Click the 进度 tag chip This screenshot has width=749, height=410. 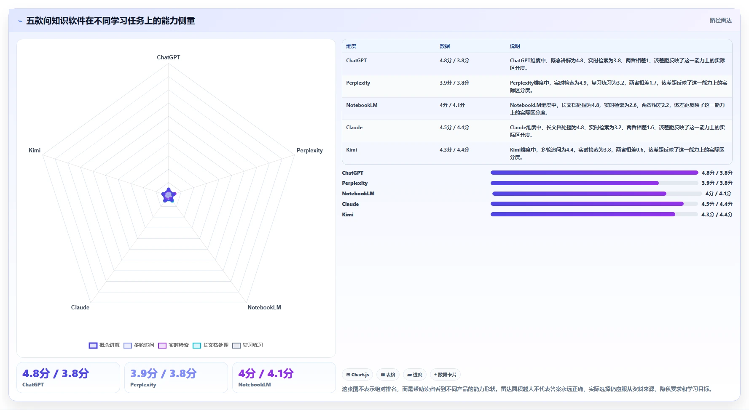point(415,375)
